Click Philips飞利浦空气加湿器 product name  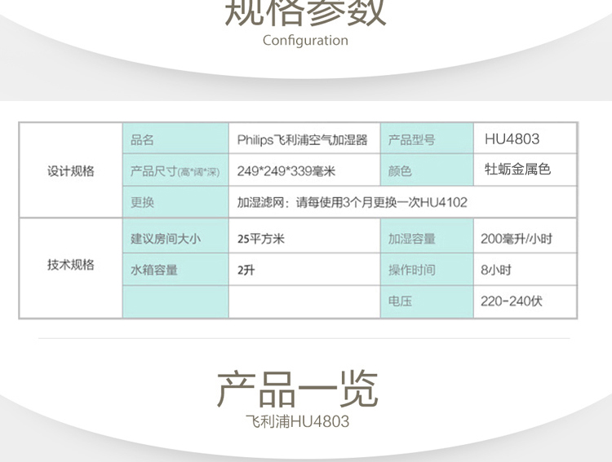click(x=303, y=139)
